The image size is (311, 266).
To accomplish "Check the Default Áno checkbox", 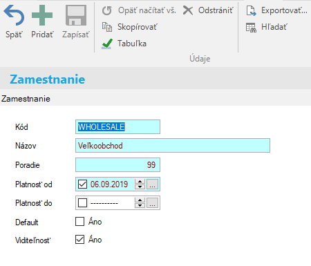I will pos(79,222).
